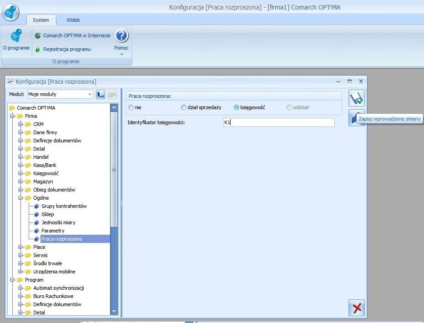Viewport: 424px width, 323px height.
Task: Select the Urządzenia mobilne tree item
Action: pos(54,272)
